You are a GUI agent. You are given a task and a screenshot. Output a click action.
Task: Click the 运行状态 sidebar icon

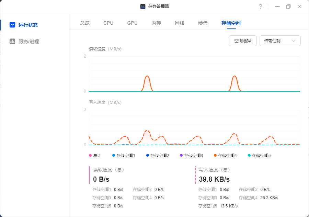tap(12, 25)
